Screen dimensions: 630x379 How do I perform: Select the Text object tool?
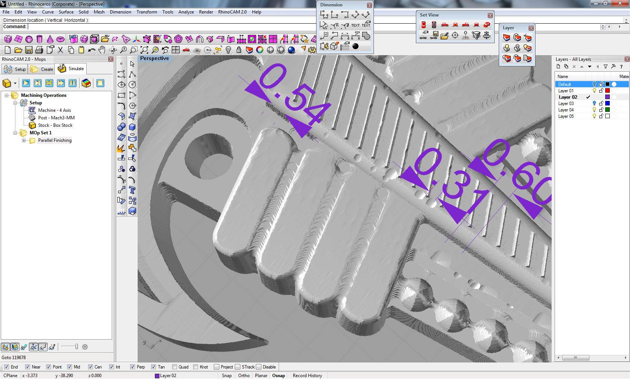[x=132, y=190]
